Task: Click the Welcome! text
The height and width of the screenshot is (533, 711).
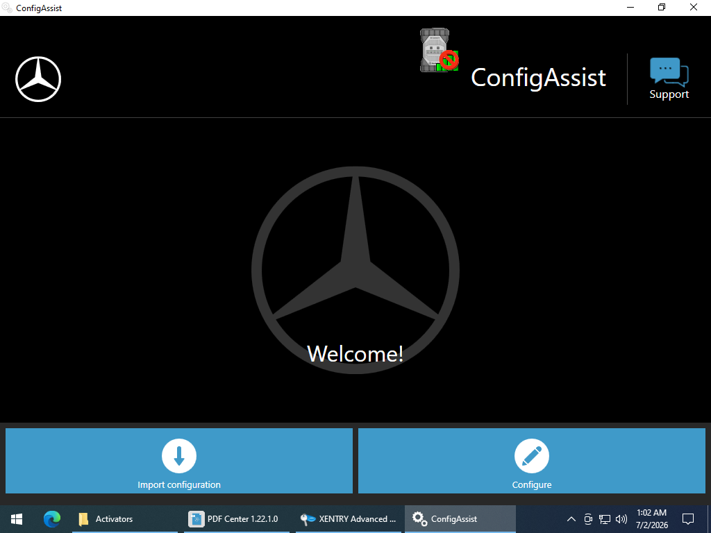Action: [355, 353]
